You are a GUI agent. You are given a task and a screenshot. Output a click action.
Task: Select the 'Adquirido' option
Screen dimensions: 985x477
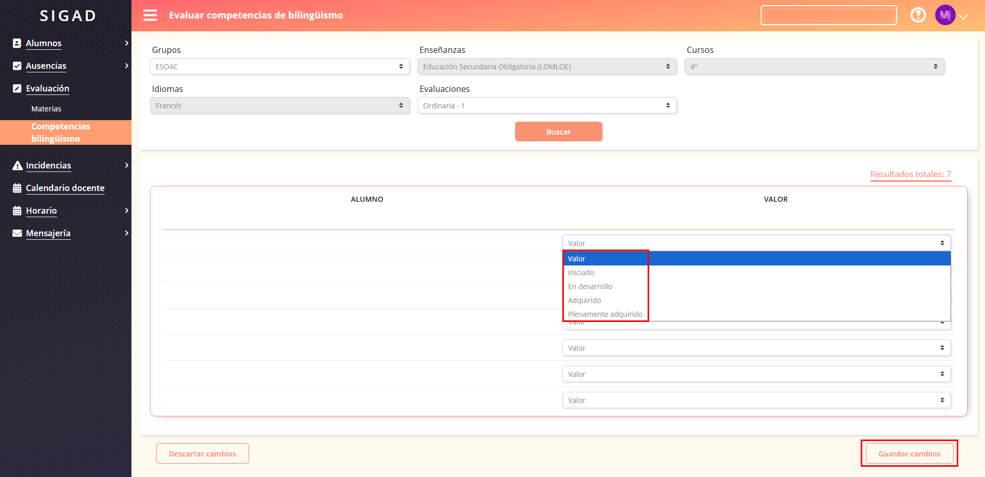[584, 300]
